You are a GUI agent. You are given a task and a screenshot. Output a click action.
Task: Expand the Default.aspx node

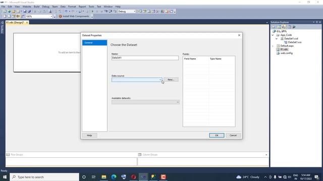pyautogui.click(x=273, y=46)
